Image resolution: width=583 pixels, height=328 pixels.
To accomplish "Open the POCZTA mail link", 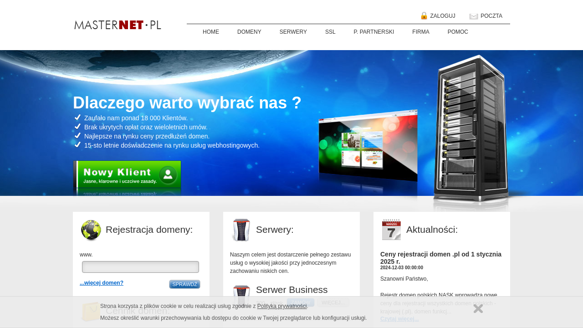I will click(491, 16).
